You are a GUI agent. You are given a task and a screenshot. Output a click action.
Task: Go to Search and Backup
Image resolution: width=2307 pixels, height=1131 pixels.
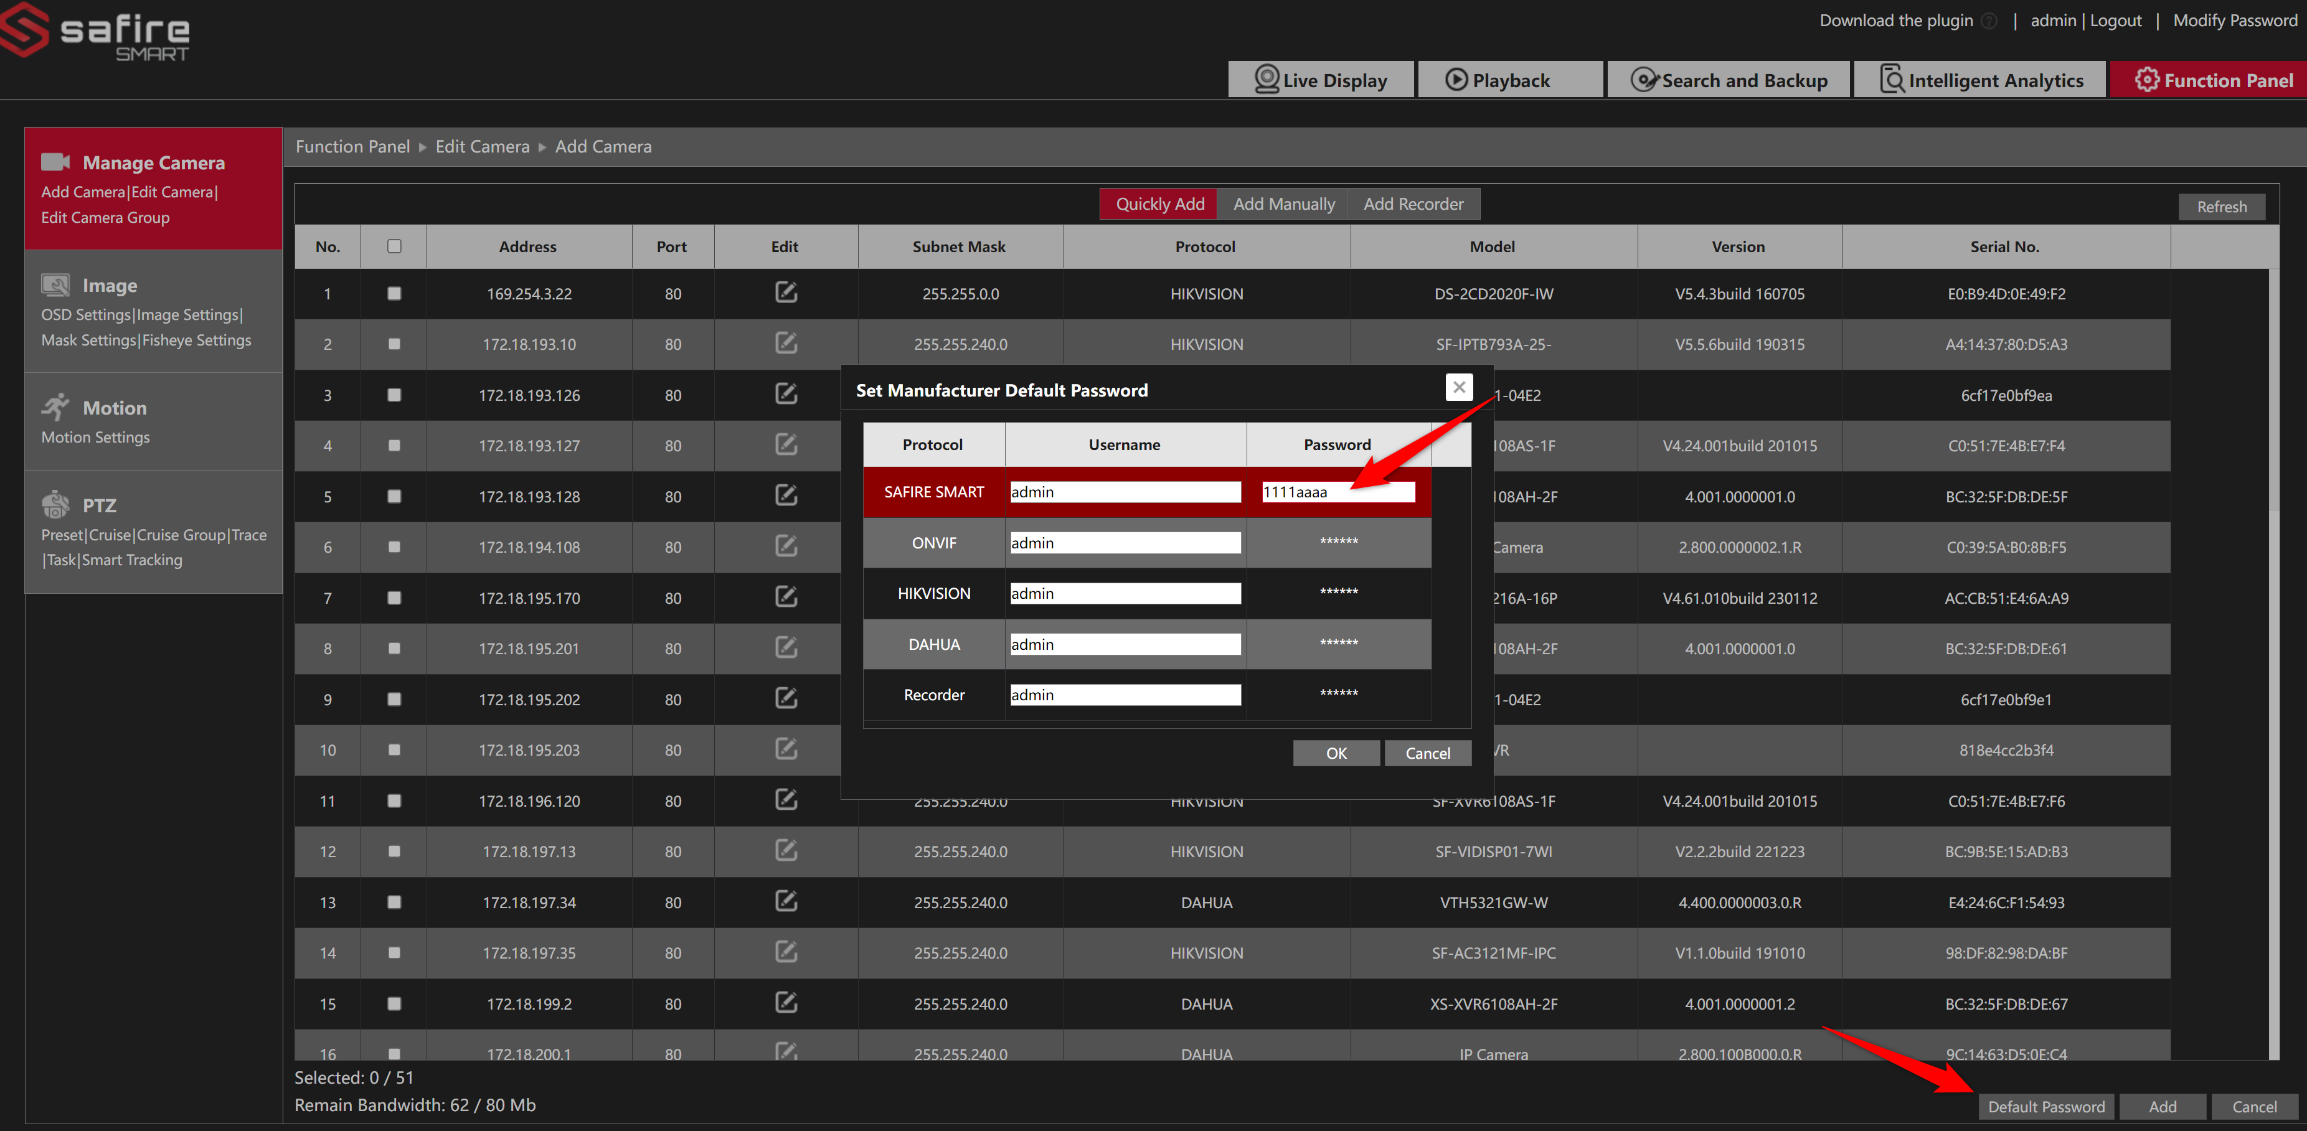(x=1729, y=80)
